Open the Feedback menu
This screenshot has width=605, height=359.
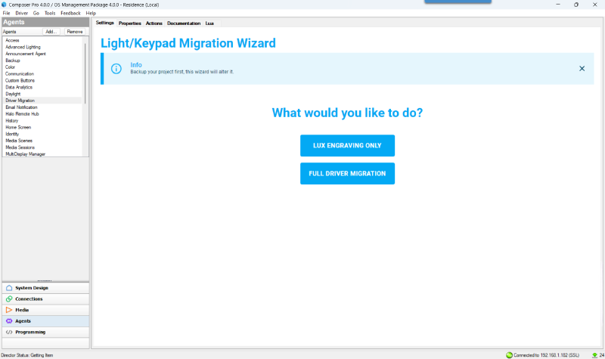tap(70, 13)
